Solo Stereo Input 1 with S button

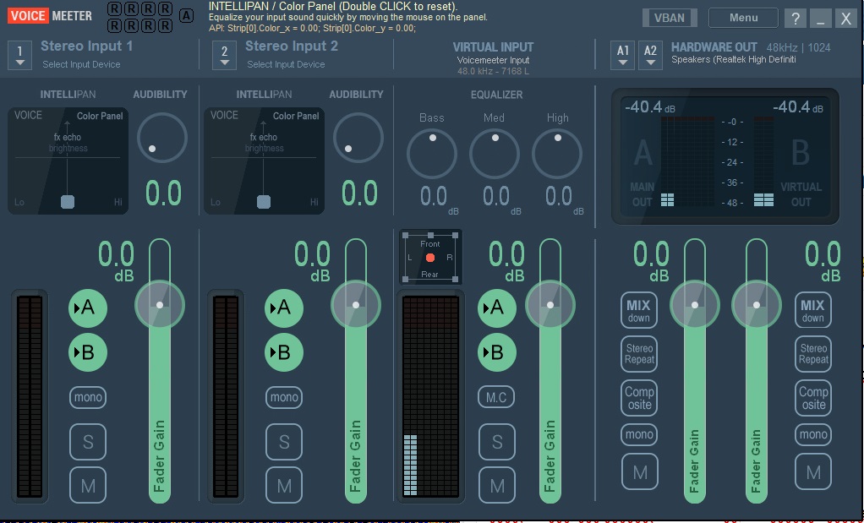pyautogui.click(x=88, y=442)
